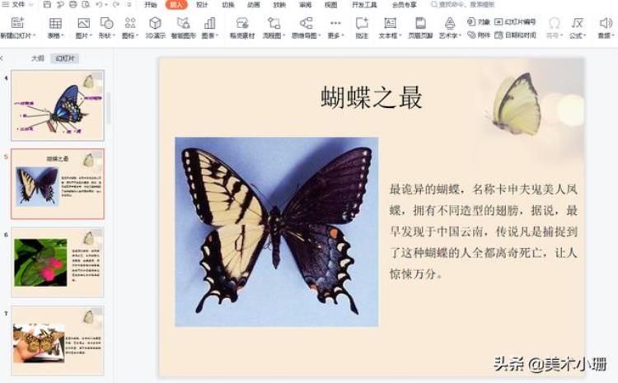This screenshot has height=383, width=618.
Task: Open the 3D演示 tool
Action: [154, 23]
